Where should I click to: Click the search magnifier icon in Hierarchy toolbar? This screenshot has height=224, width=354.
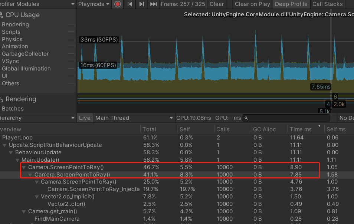pyautogui.click(x=246, y=118)
